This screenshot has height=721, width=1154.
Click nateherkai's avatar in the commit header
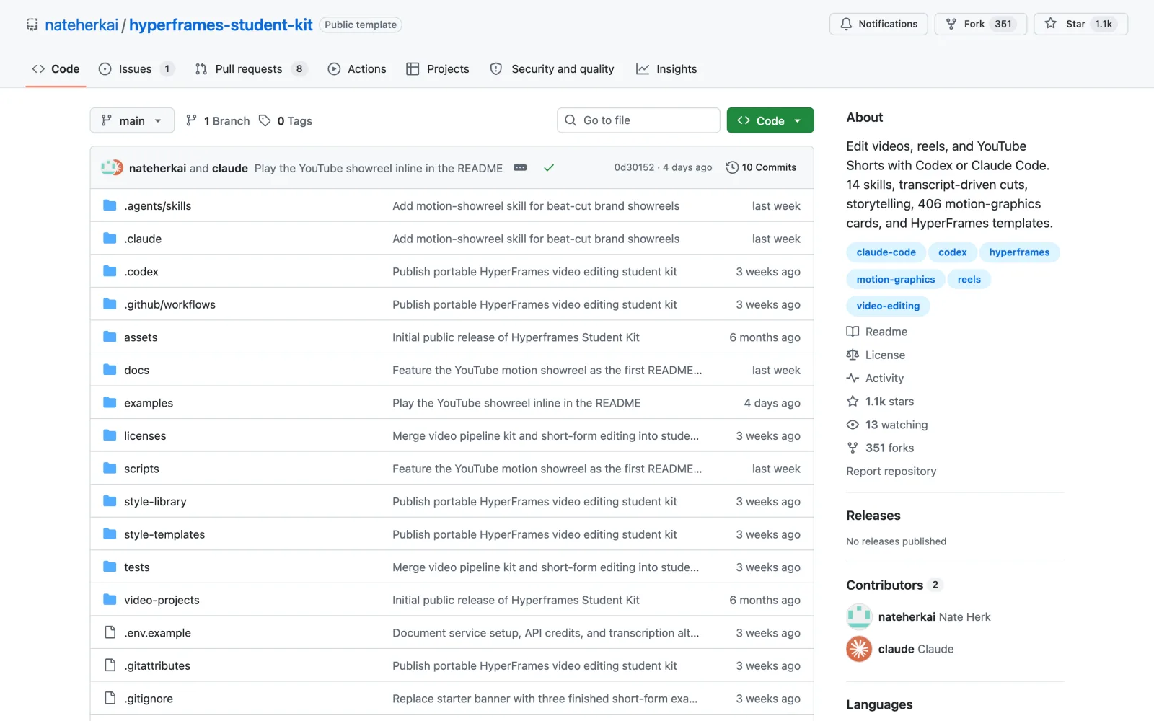point(109,168)
